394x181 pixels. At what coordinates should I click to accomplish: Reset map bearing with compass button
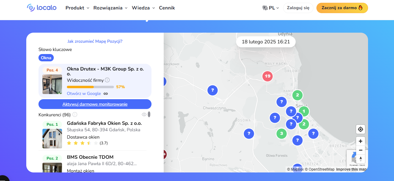(361, 159)
